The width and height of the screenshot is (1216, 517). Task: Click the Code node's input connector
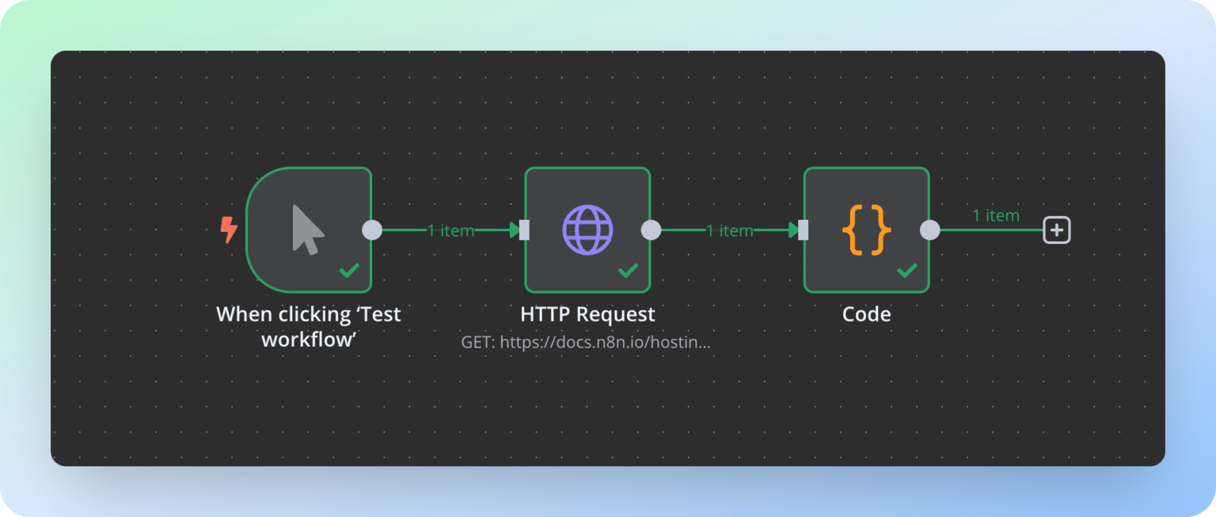click(x=803, y=230)
